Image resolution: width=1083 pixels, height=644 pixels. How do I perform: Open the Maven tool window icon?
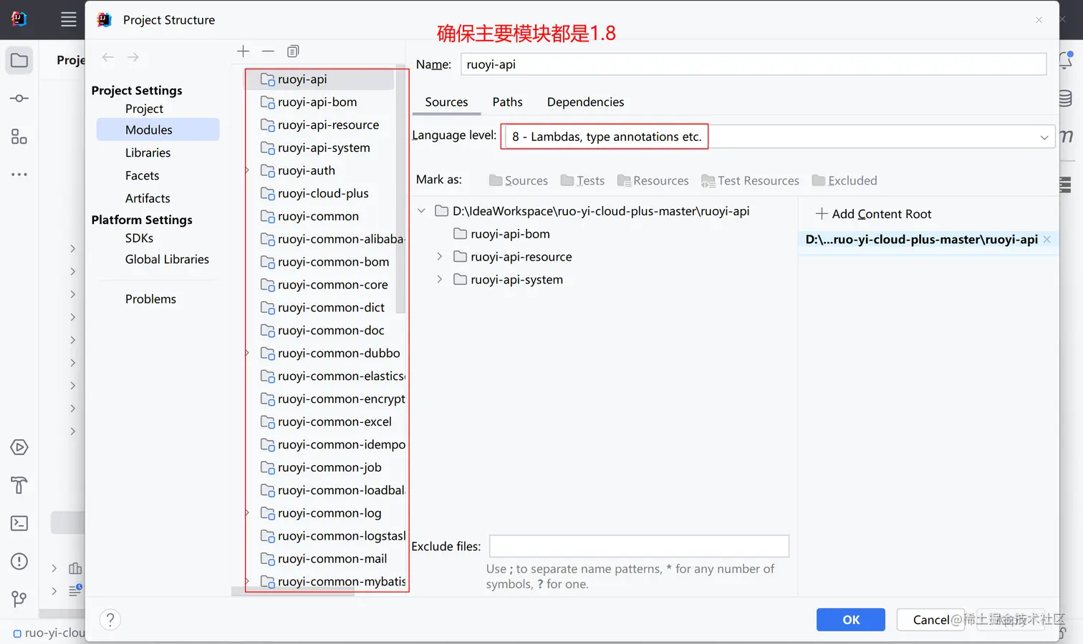click(1067, 136)
